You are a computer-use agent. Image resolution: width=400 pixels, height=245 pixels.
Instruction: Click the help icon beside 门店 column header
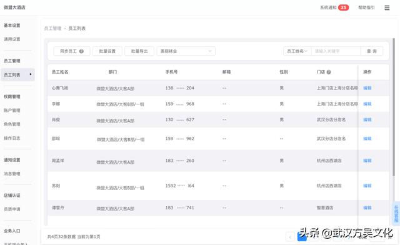(329, 72)
